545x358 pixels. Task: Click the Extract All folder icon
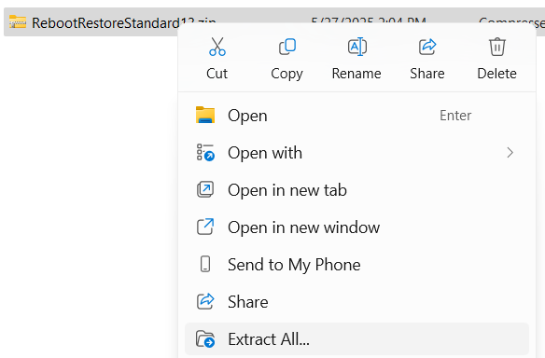(x=205, y=339)
